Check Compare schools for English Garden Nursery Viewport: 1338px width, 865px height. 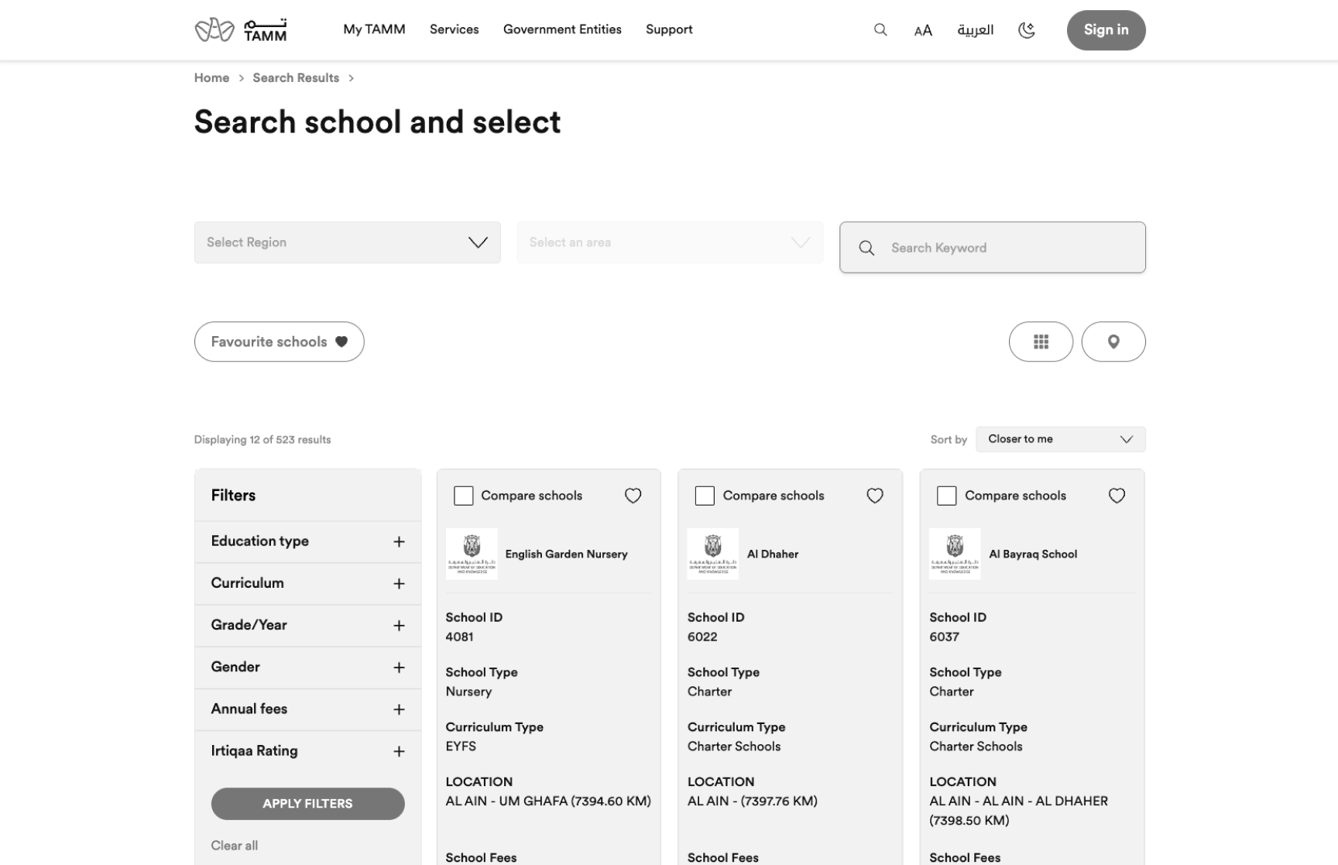463,496
